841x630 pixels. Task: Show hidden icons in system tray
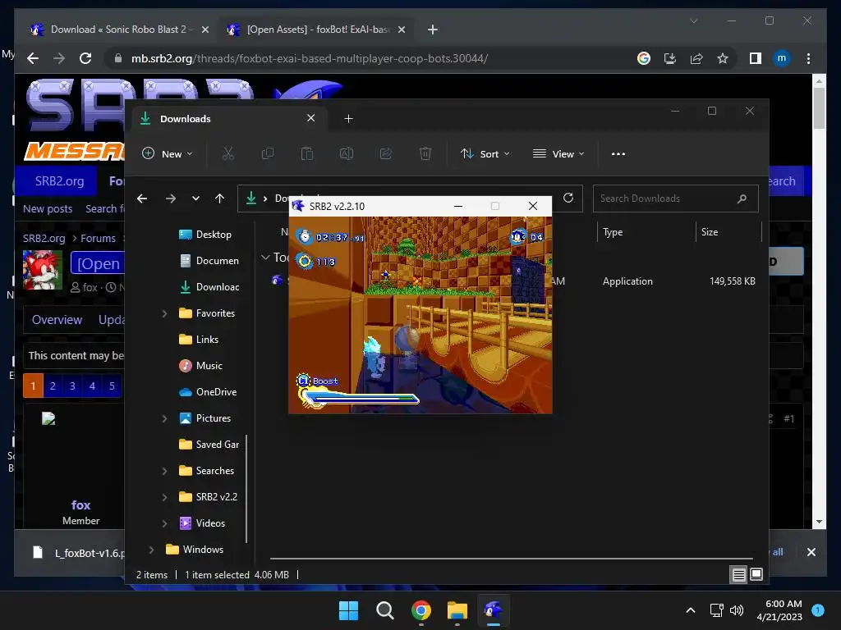[691, 610]
